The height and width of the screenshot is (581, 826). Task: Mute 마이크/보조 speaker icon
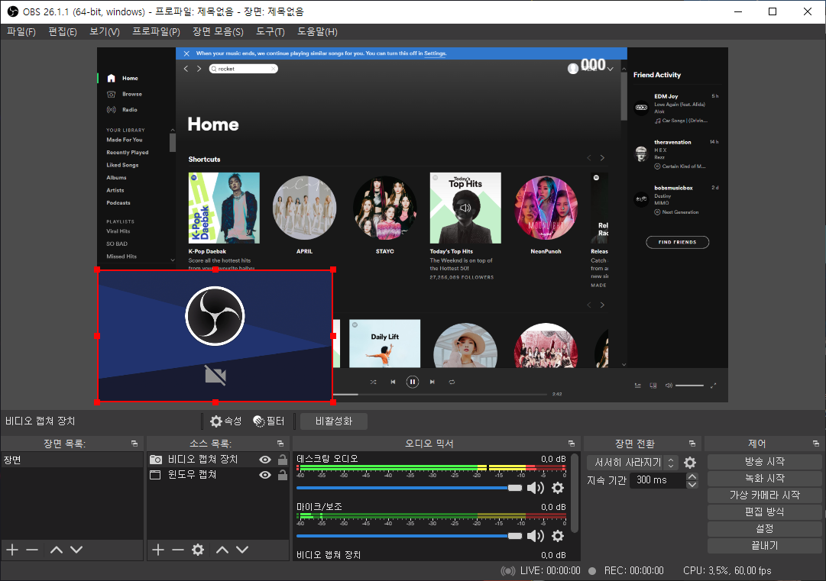535,536
